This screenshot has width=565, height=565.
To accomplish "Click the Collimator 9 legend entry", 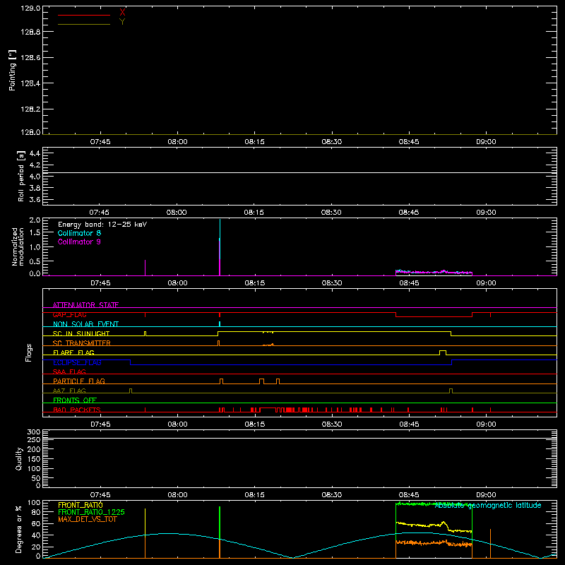I will pyautogui.click(x=79, y=242).
